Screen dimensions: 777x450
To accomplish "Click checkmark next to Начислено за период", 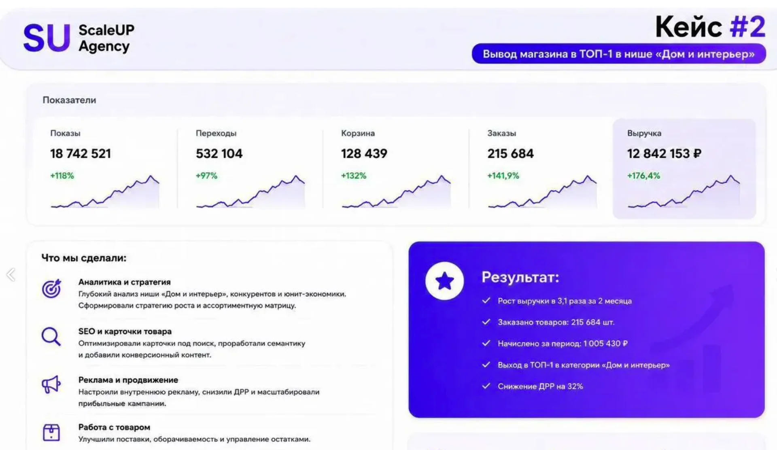I will tap(486, 343).
